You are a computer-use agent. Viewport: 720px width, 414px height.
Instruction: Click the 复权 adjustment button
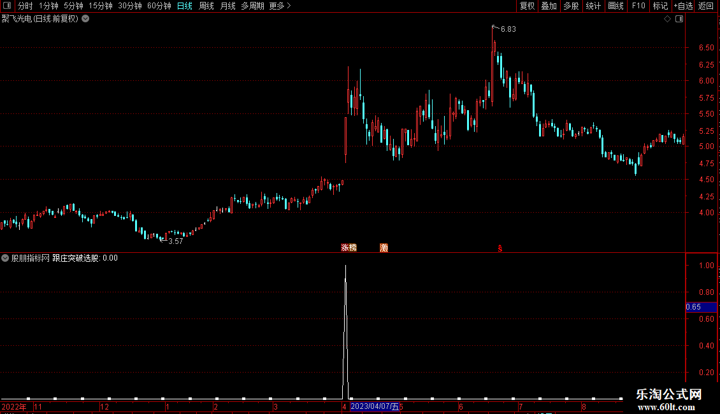click(x=527, y=6)
